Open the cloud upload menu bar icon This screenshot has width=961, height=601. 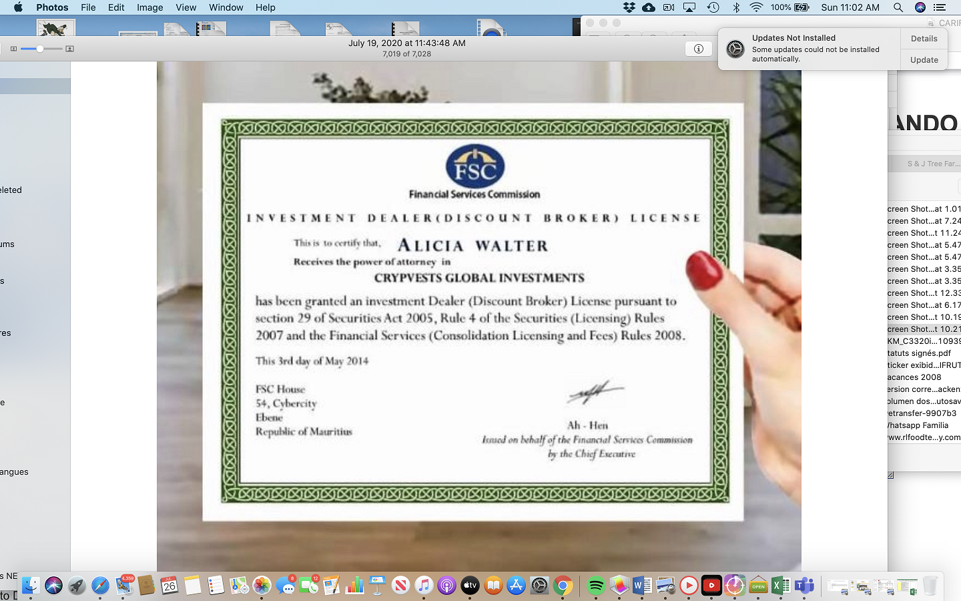[648, 7]
